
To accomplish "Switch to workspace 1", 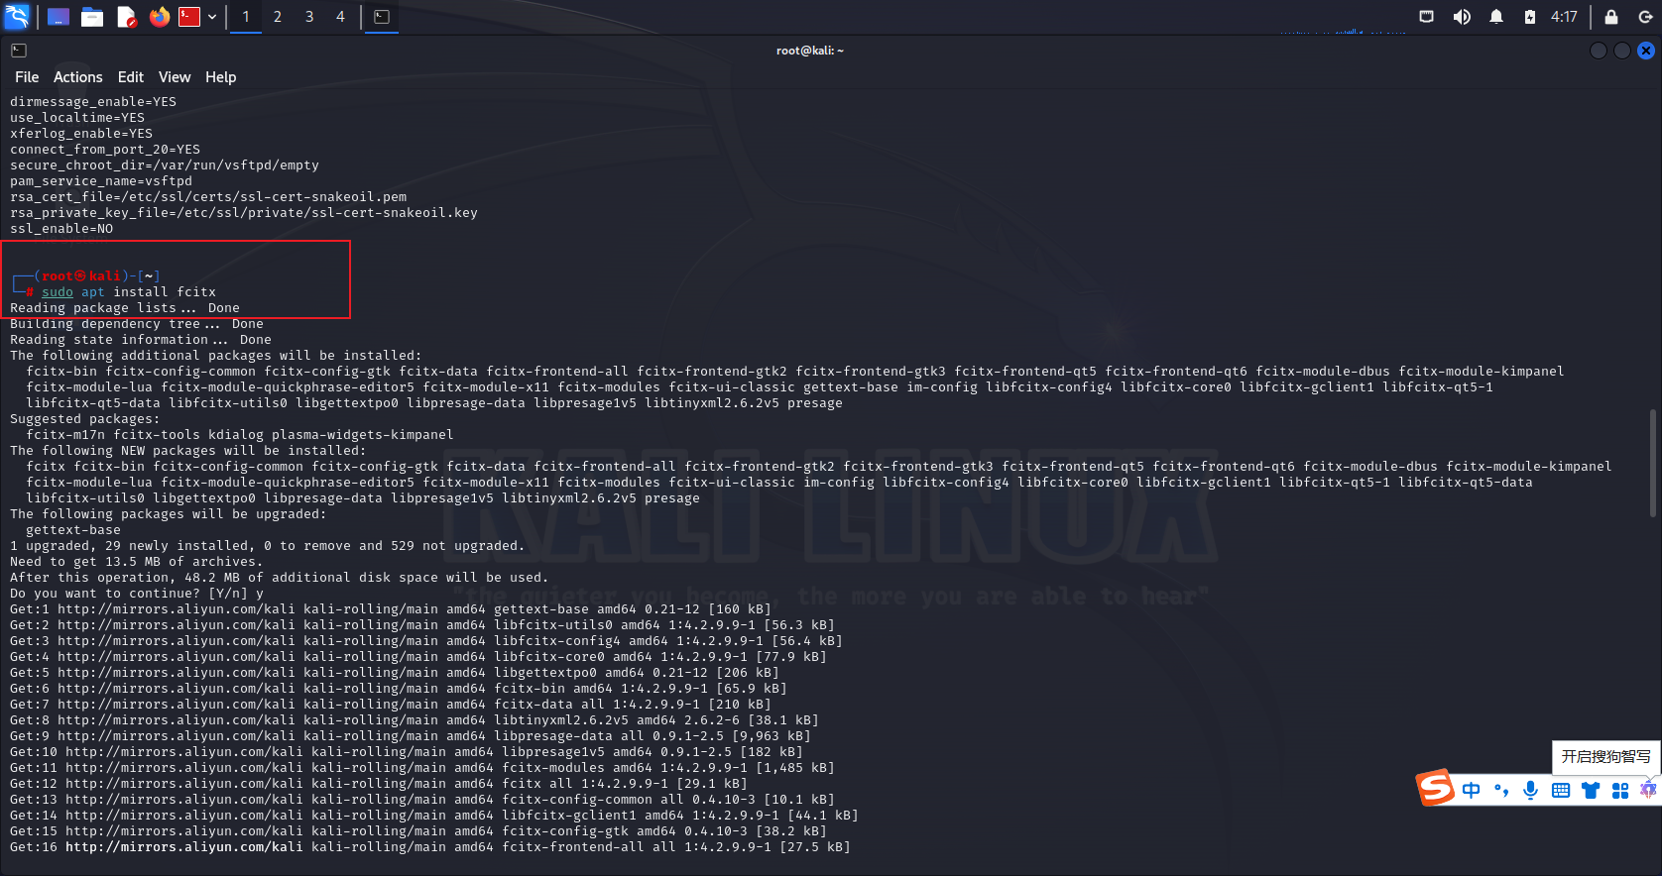I will point(246,17).
